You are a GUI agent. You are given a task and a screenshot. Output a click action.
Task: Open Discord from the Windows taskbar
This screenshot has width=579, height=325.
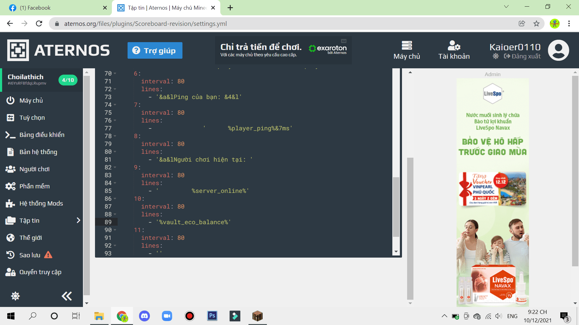[144, 316]
